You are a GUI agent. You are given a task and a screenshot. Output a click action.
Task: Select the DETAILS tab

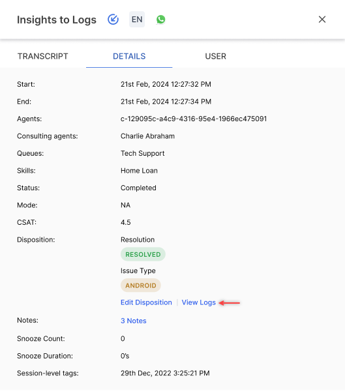[129, 56]
